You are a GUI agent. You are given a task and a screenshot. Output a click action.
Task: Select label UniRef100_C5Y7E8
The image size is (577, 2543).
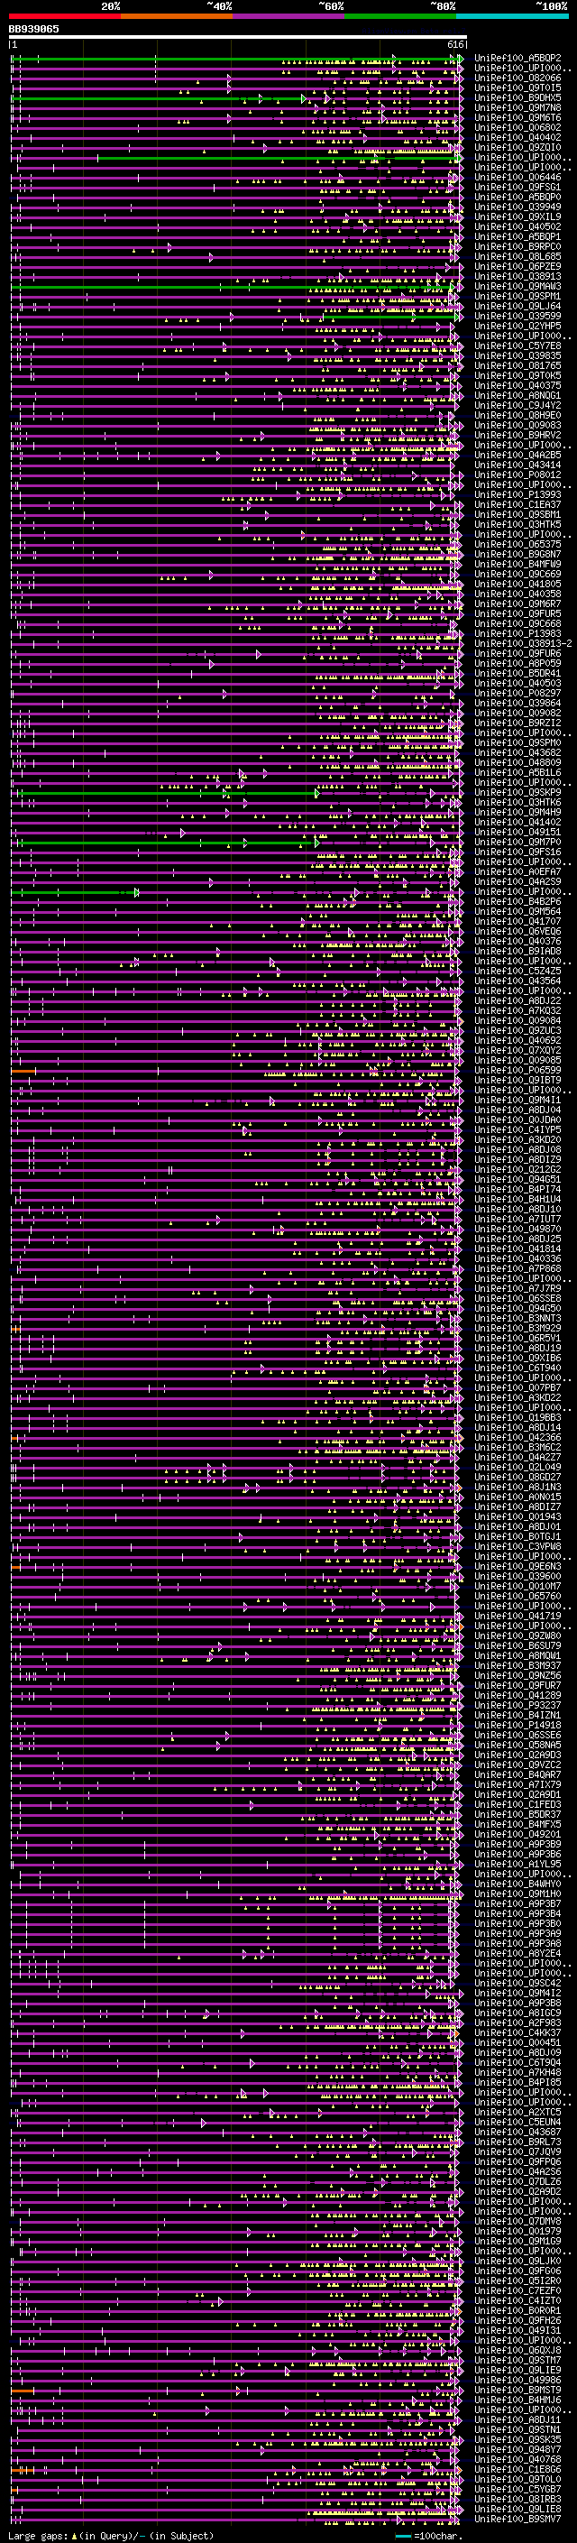pos(517,346)
